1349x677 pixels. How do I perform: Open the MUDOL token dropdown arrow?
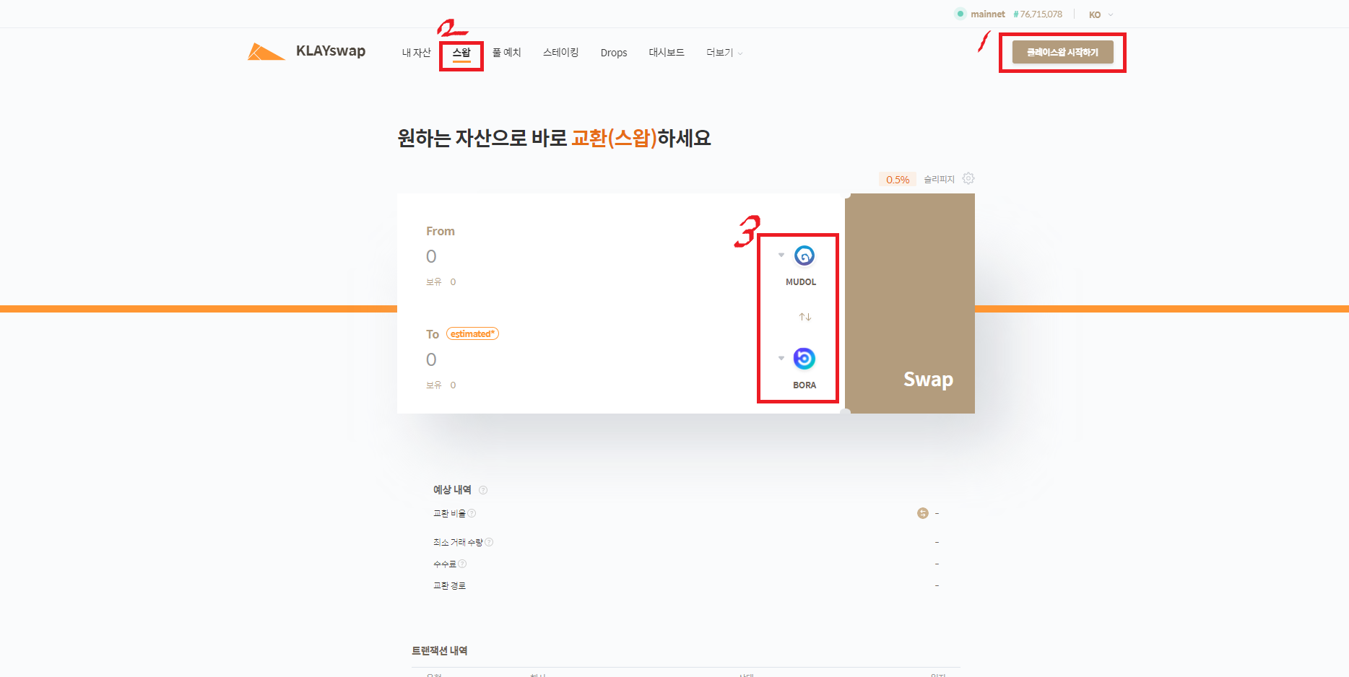[x=781, y=255]
